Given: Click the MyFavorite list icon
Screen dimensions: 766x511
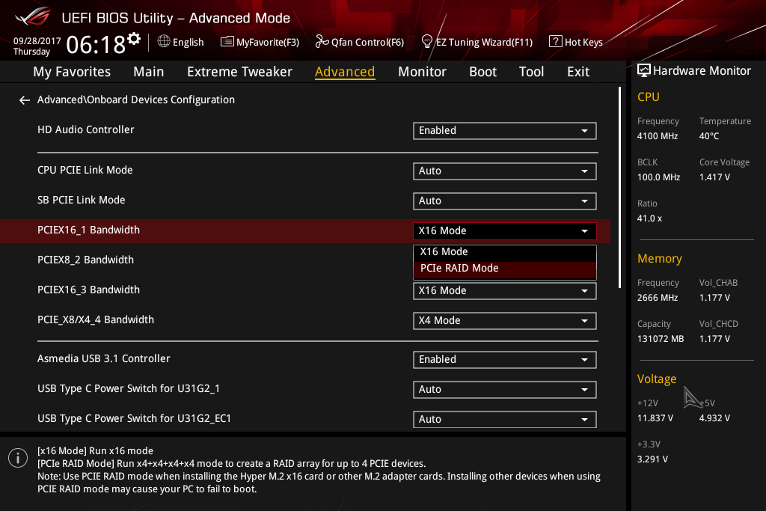Looking at the screenshot, I should coord(227,42).
